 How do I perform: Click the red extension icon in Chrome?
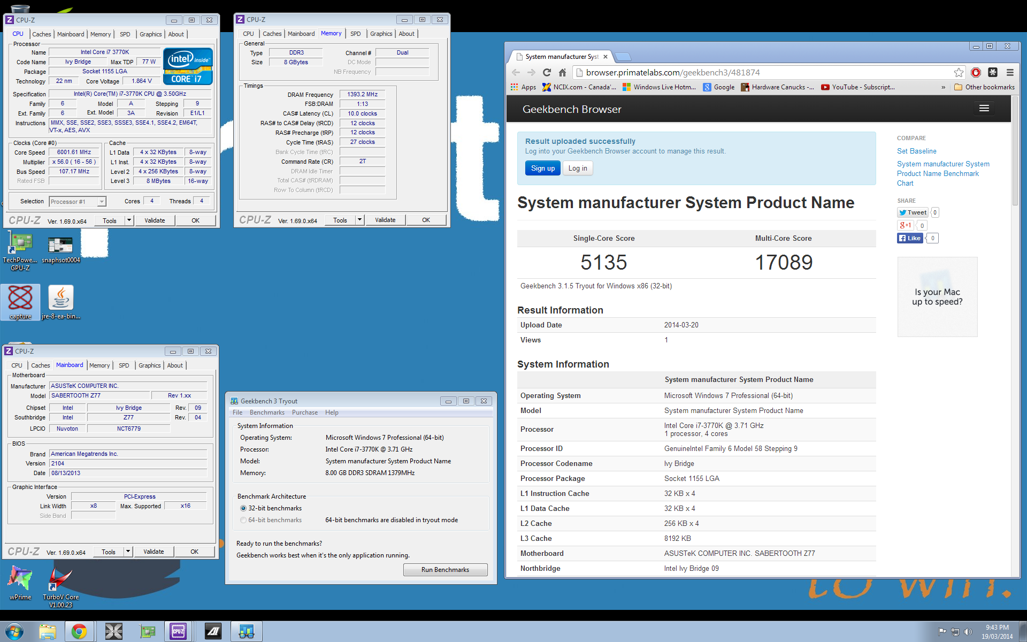pos(976,72)
